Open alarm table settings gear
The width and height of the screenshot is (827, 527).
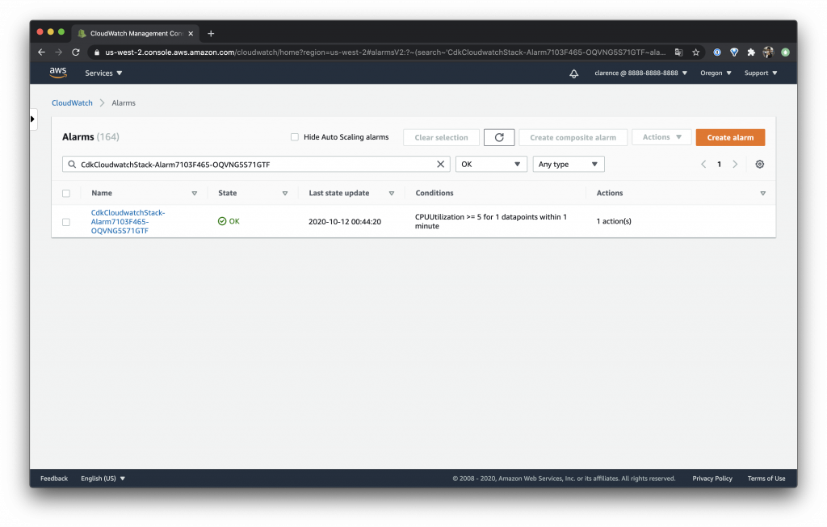[x=759, y=164]
